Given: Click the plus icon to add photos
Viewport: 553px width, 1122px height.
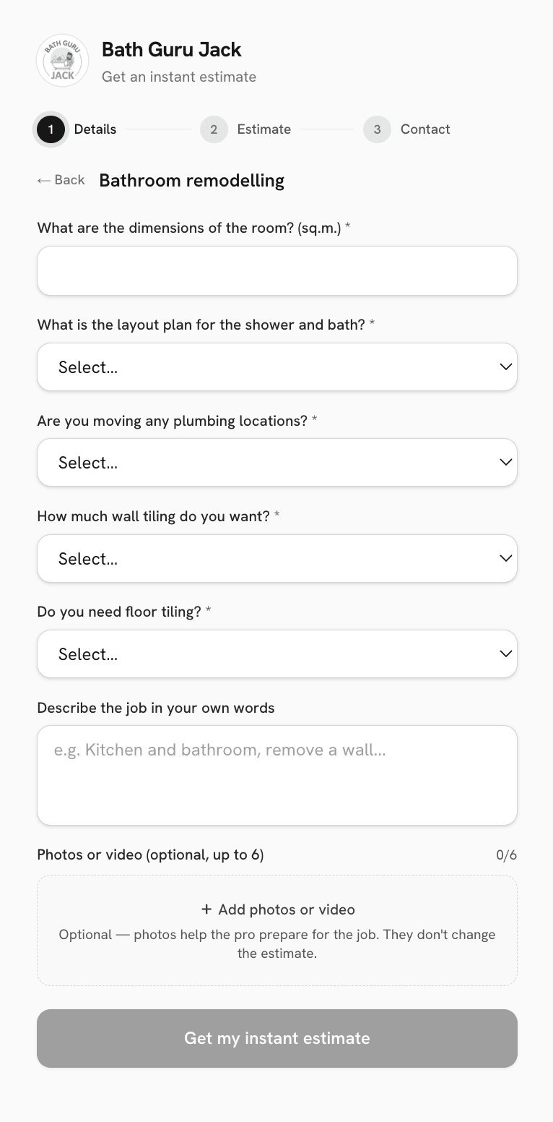Looking at the screenshot, I should click(x=206, y=909).
